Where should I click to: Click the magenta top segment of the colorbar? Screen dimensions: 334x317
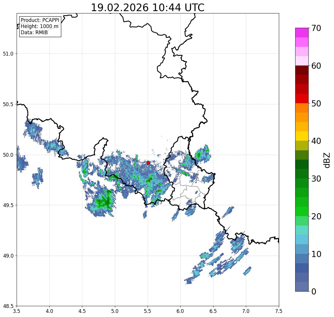tap(302, 33)
